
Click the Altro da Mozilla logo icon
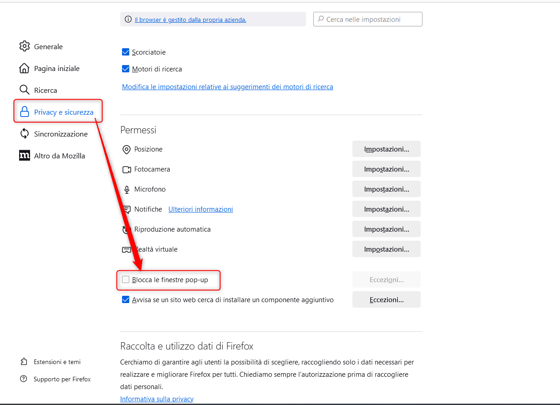click(25, 156)
